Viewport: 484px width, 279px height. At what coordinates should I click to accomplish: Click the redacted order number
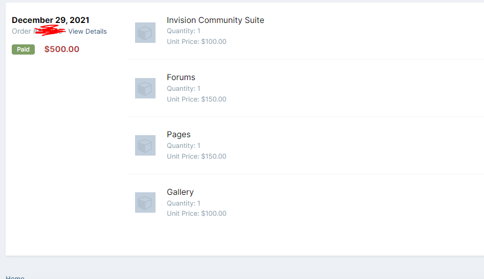click(50, 31)
